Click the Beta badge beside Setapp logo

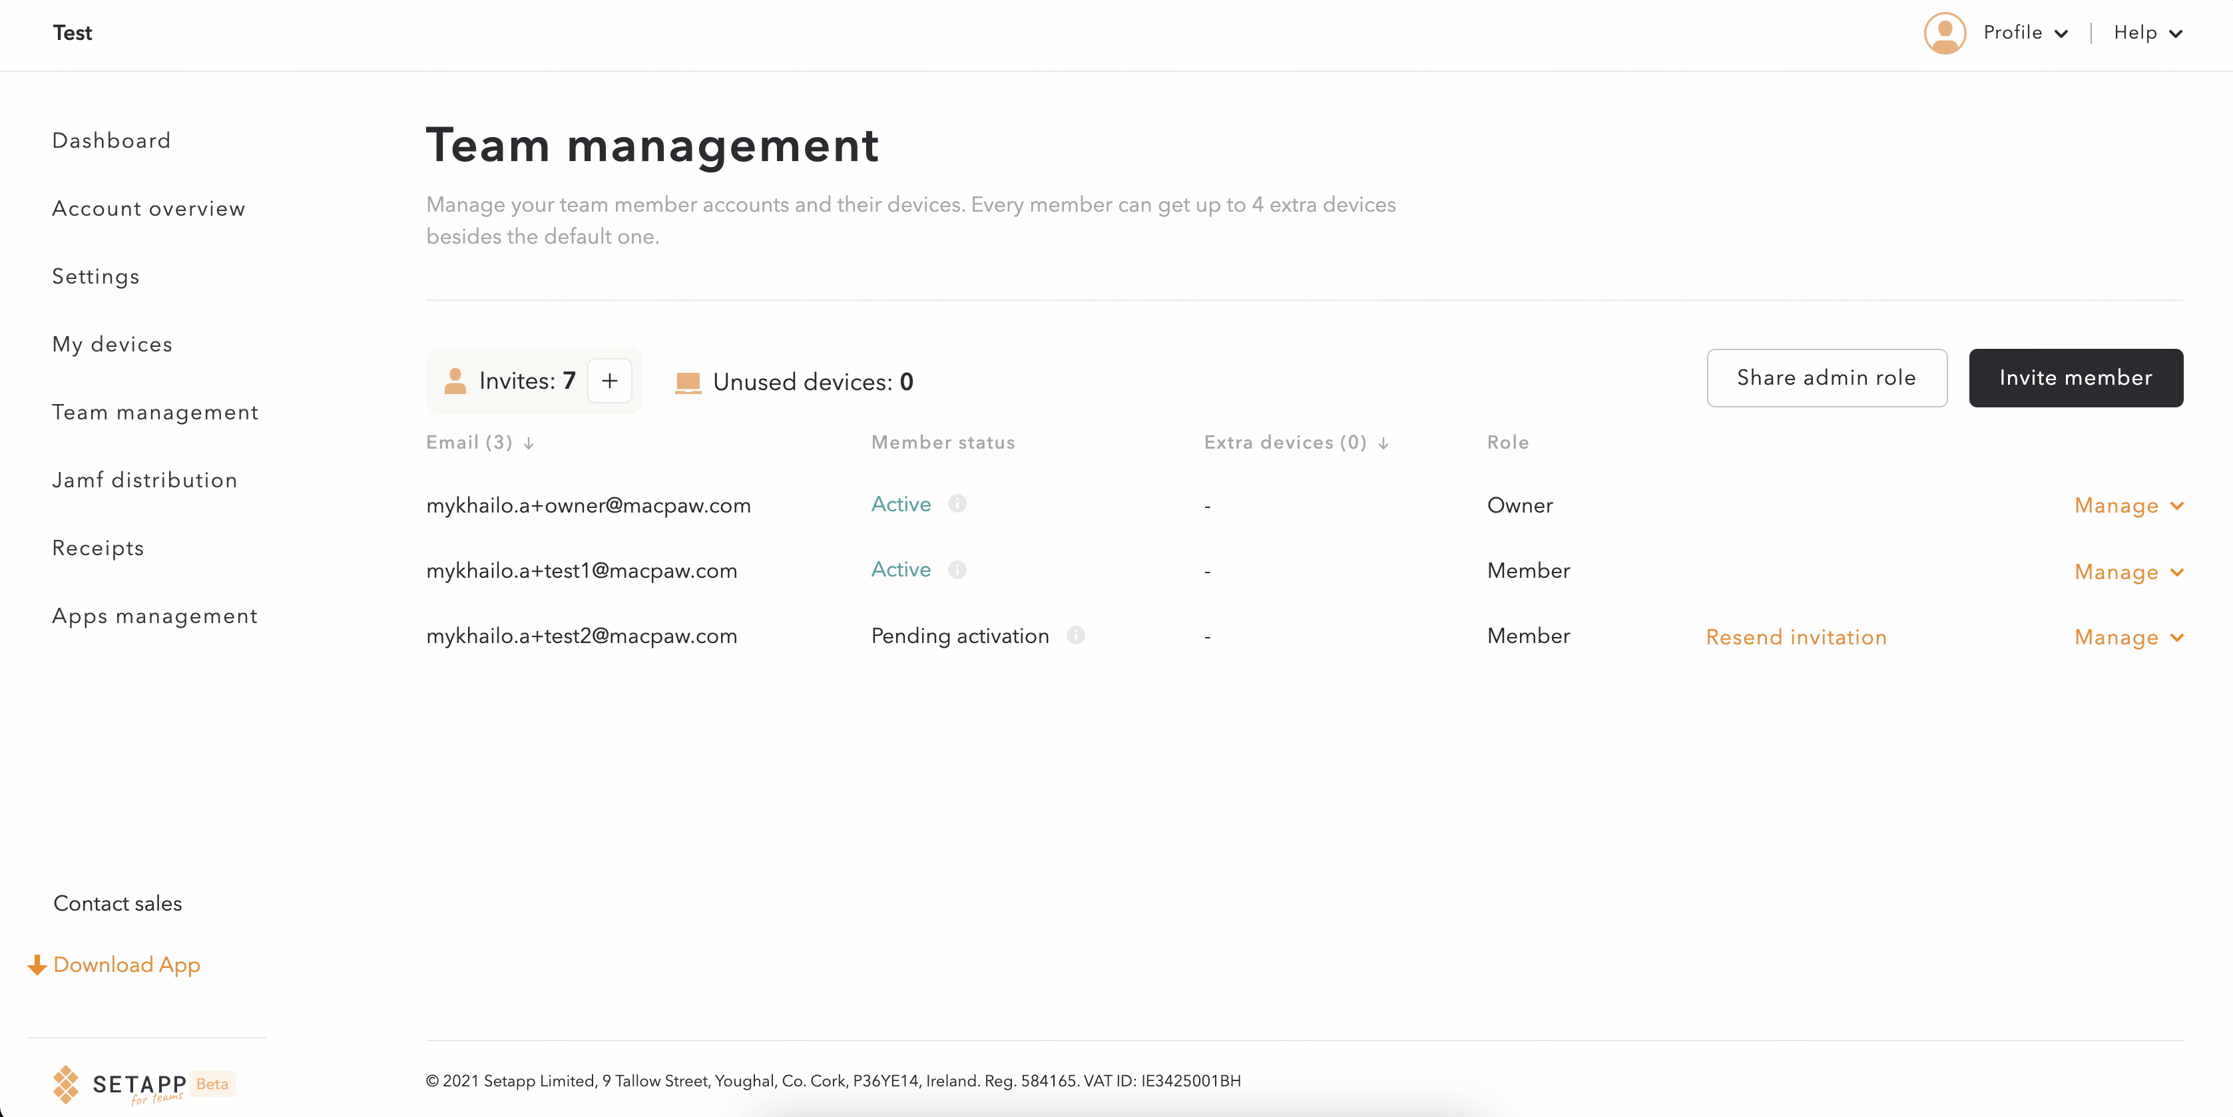pyautogui.click(x=212, y=1084)
